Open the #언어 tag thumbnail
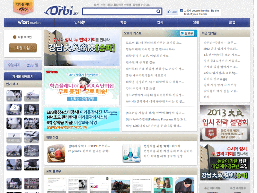Screen dimensions: 257x193 [31, 183]
